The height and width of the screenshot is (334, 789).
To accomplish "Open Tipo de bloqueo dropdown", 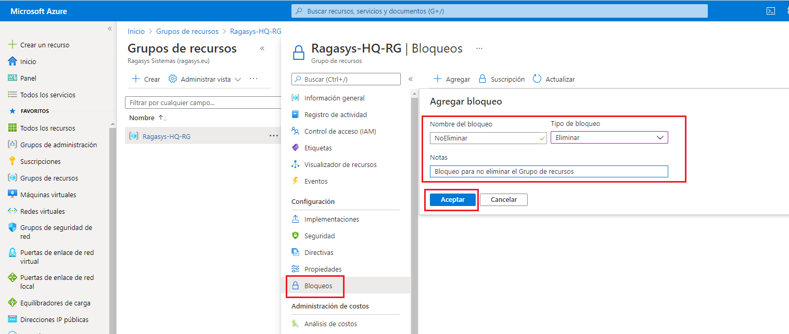I will (x=609, y=138).
